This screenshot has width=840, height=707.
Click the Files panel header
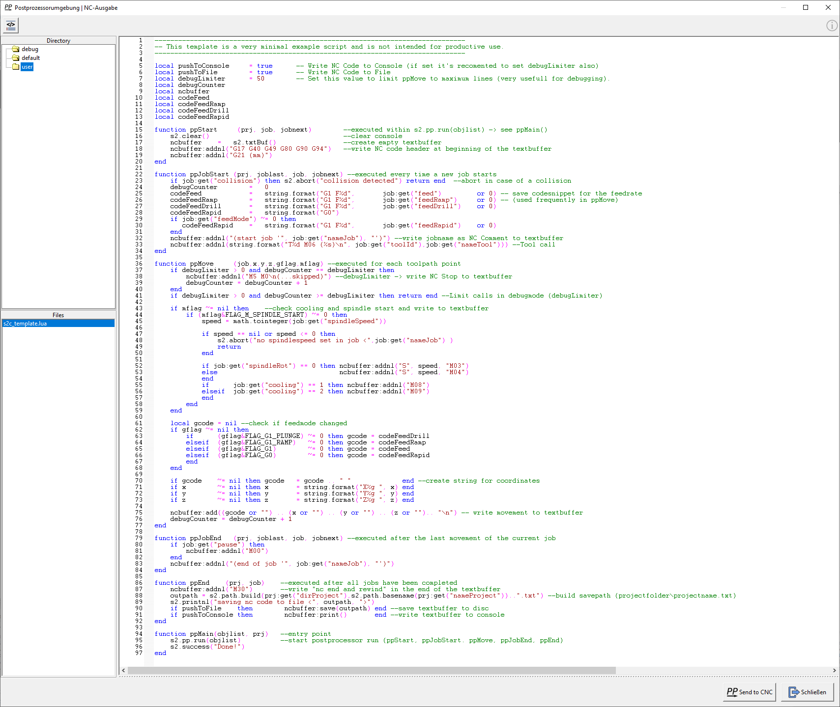[x=58, y=315]
